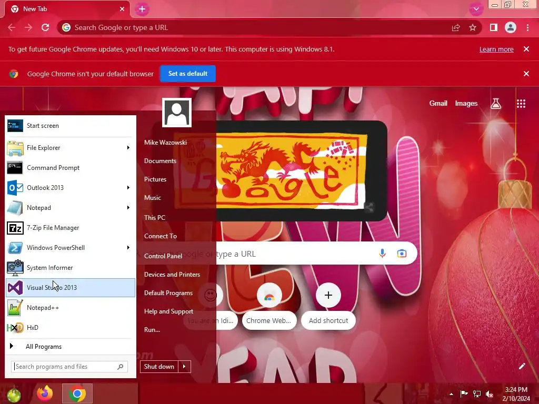This screenshot has height=404, width=539.
Task: Open Documents from start menu
Action: pos(160,161)
